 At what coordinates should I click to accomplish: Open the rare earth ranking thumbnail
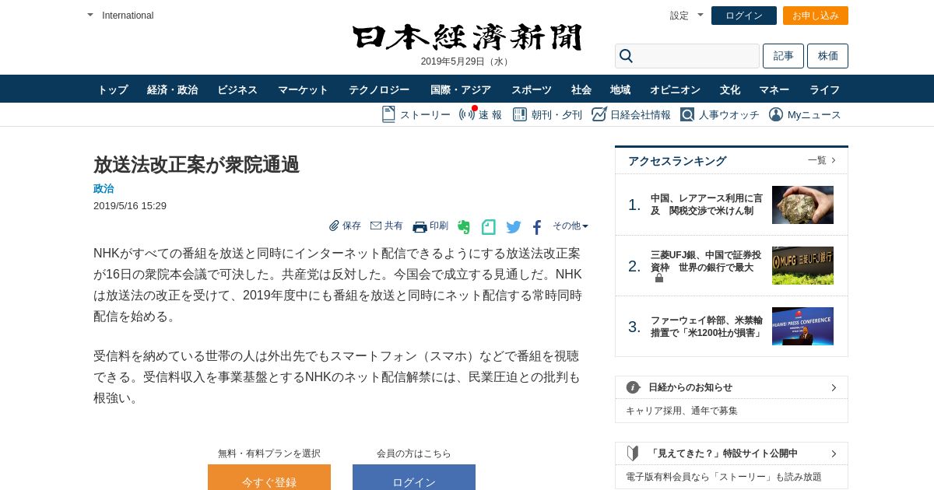802,205
